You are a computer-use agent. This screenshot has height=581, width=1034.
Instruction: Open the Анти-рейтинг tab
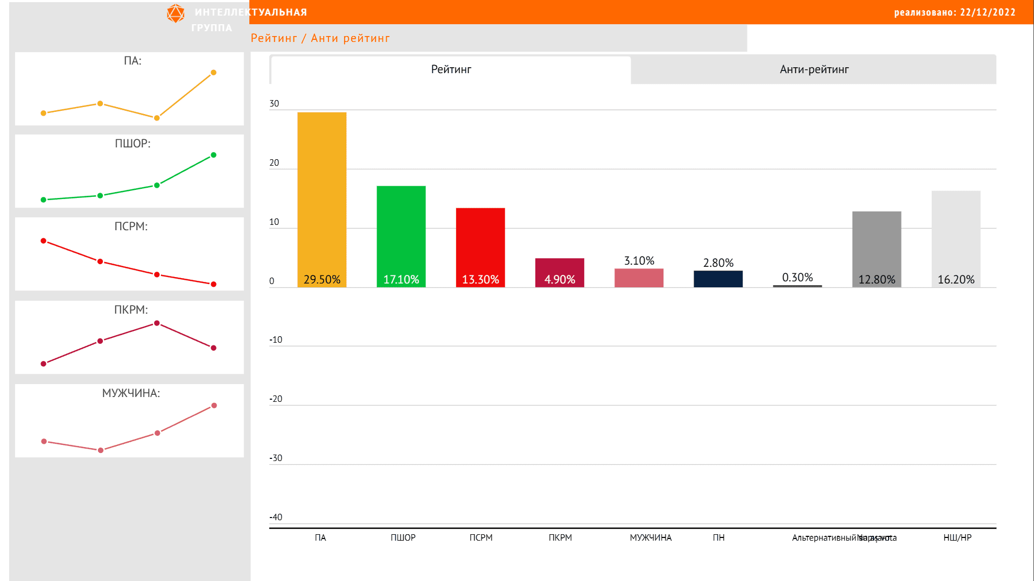tap(813, 69)
